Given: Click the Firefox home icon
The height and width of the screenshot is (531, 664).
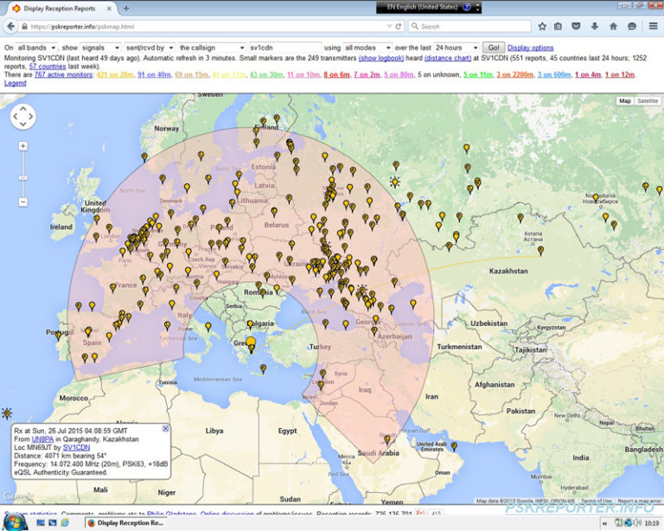Looking at the screenshot, I should click(x=614, y=27).
